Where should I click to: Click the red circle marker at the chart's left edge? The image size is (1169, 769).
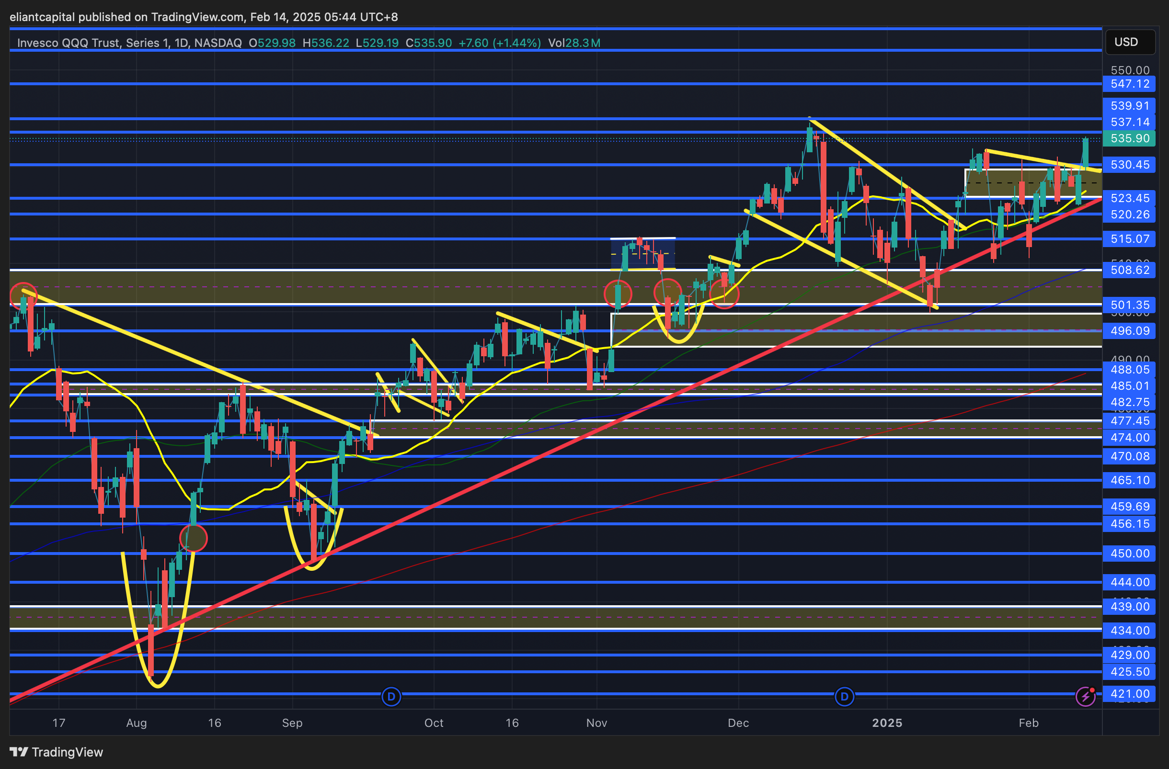pyautogui.click(x=23, y=296)
